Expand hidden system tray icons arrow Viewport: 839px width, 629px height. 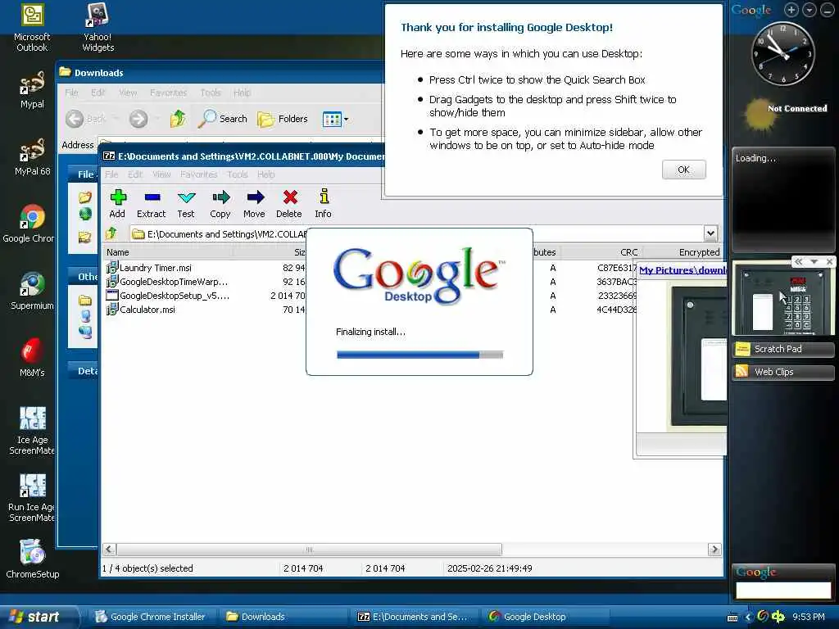748,618
